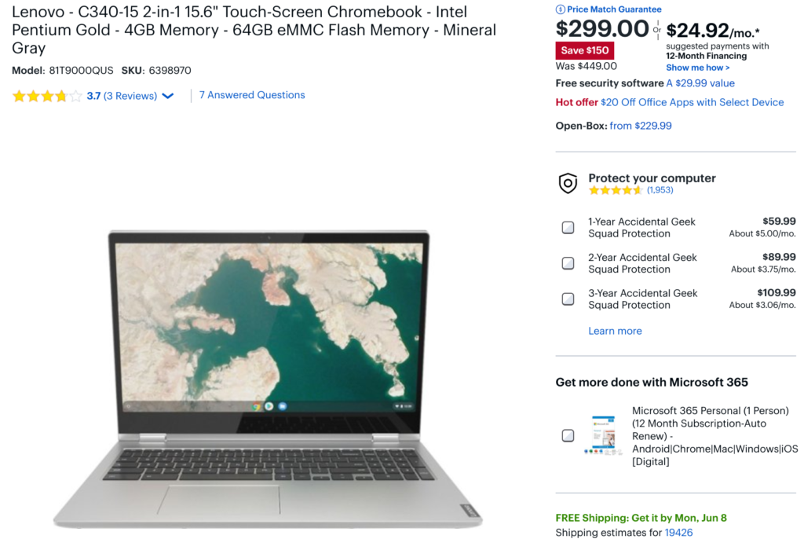804x539 pixels.
Task: Check the Microsoft 365 Personal add-on box
Action: (568, 436)
